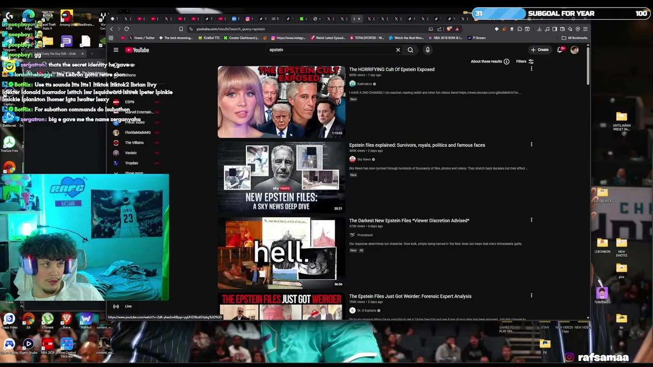
Task: Open the browser main hamburger menu
Action: [585, 29]
